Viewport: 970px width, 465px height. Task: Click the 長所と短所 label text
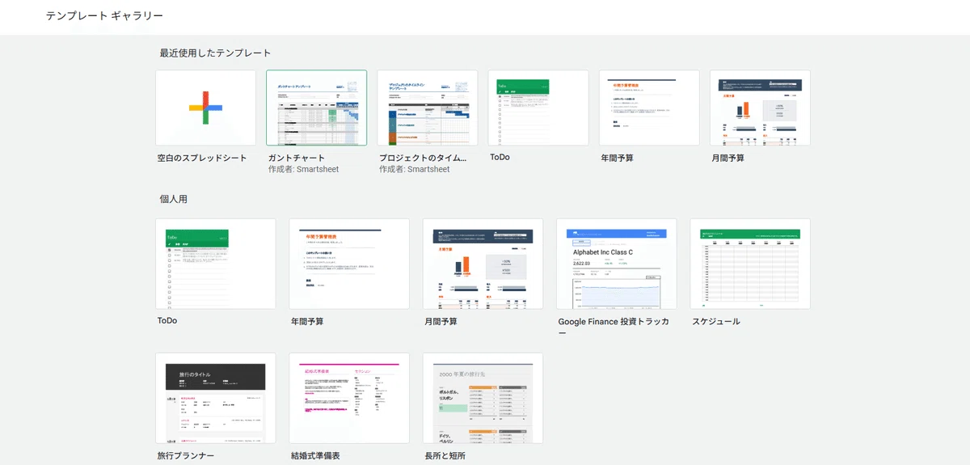(445, 456)
